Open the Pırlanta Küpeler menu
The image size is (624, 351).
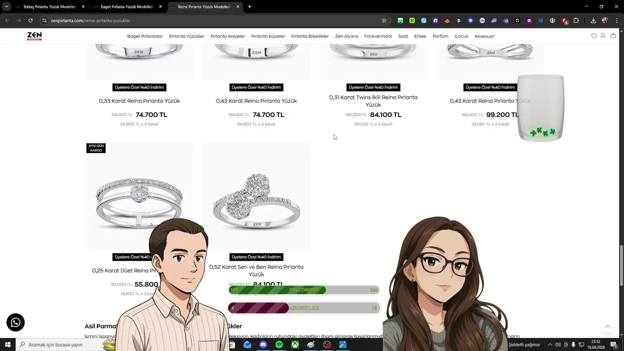pyautogui.click(x=268, y=36)
